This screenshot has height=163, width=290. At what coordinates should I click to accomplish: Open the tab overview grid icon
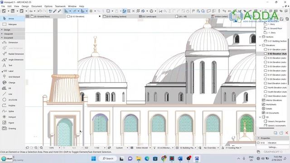(27, 16)
